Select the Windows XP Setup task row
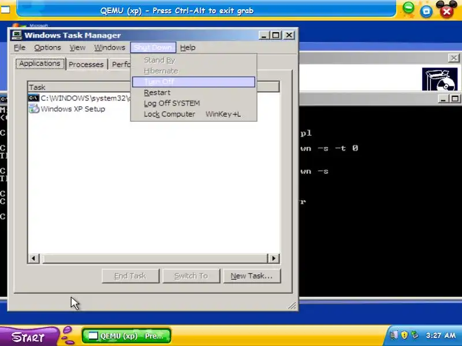Viewport: 462px width, 346px height. point(67,109)
